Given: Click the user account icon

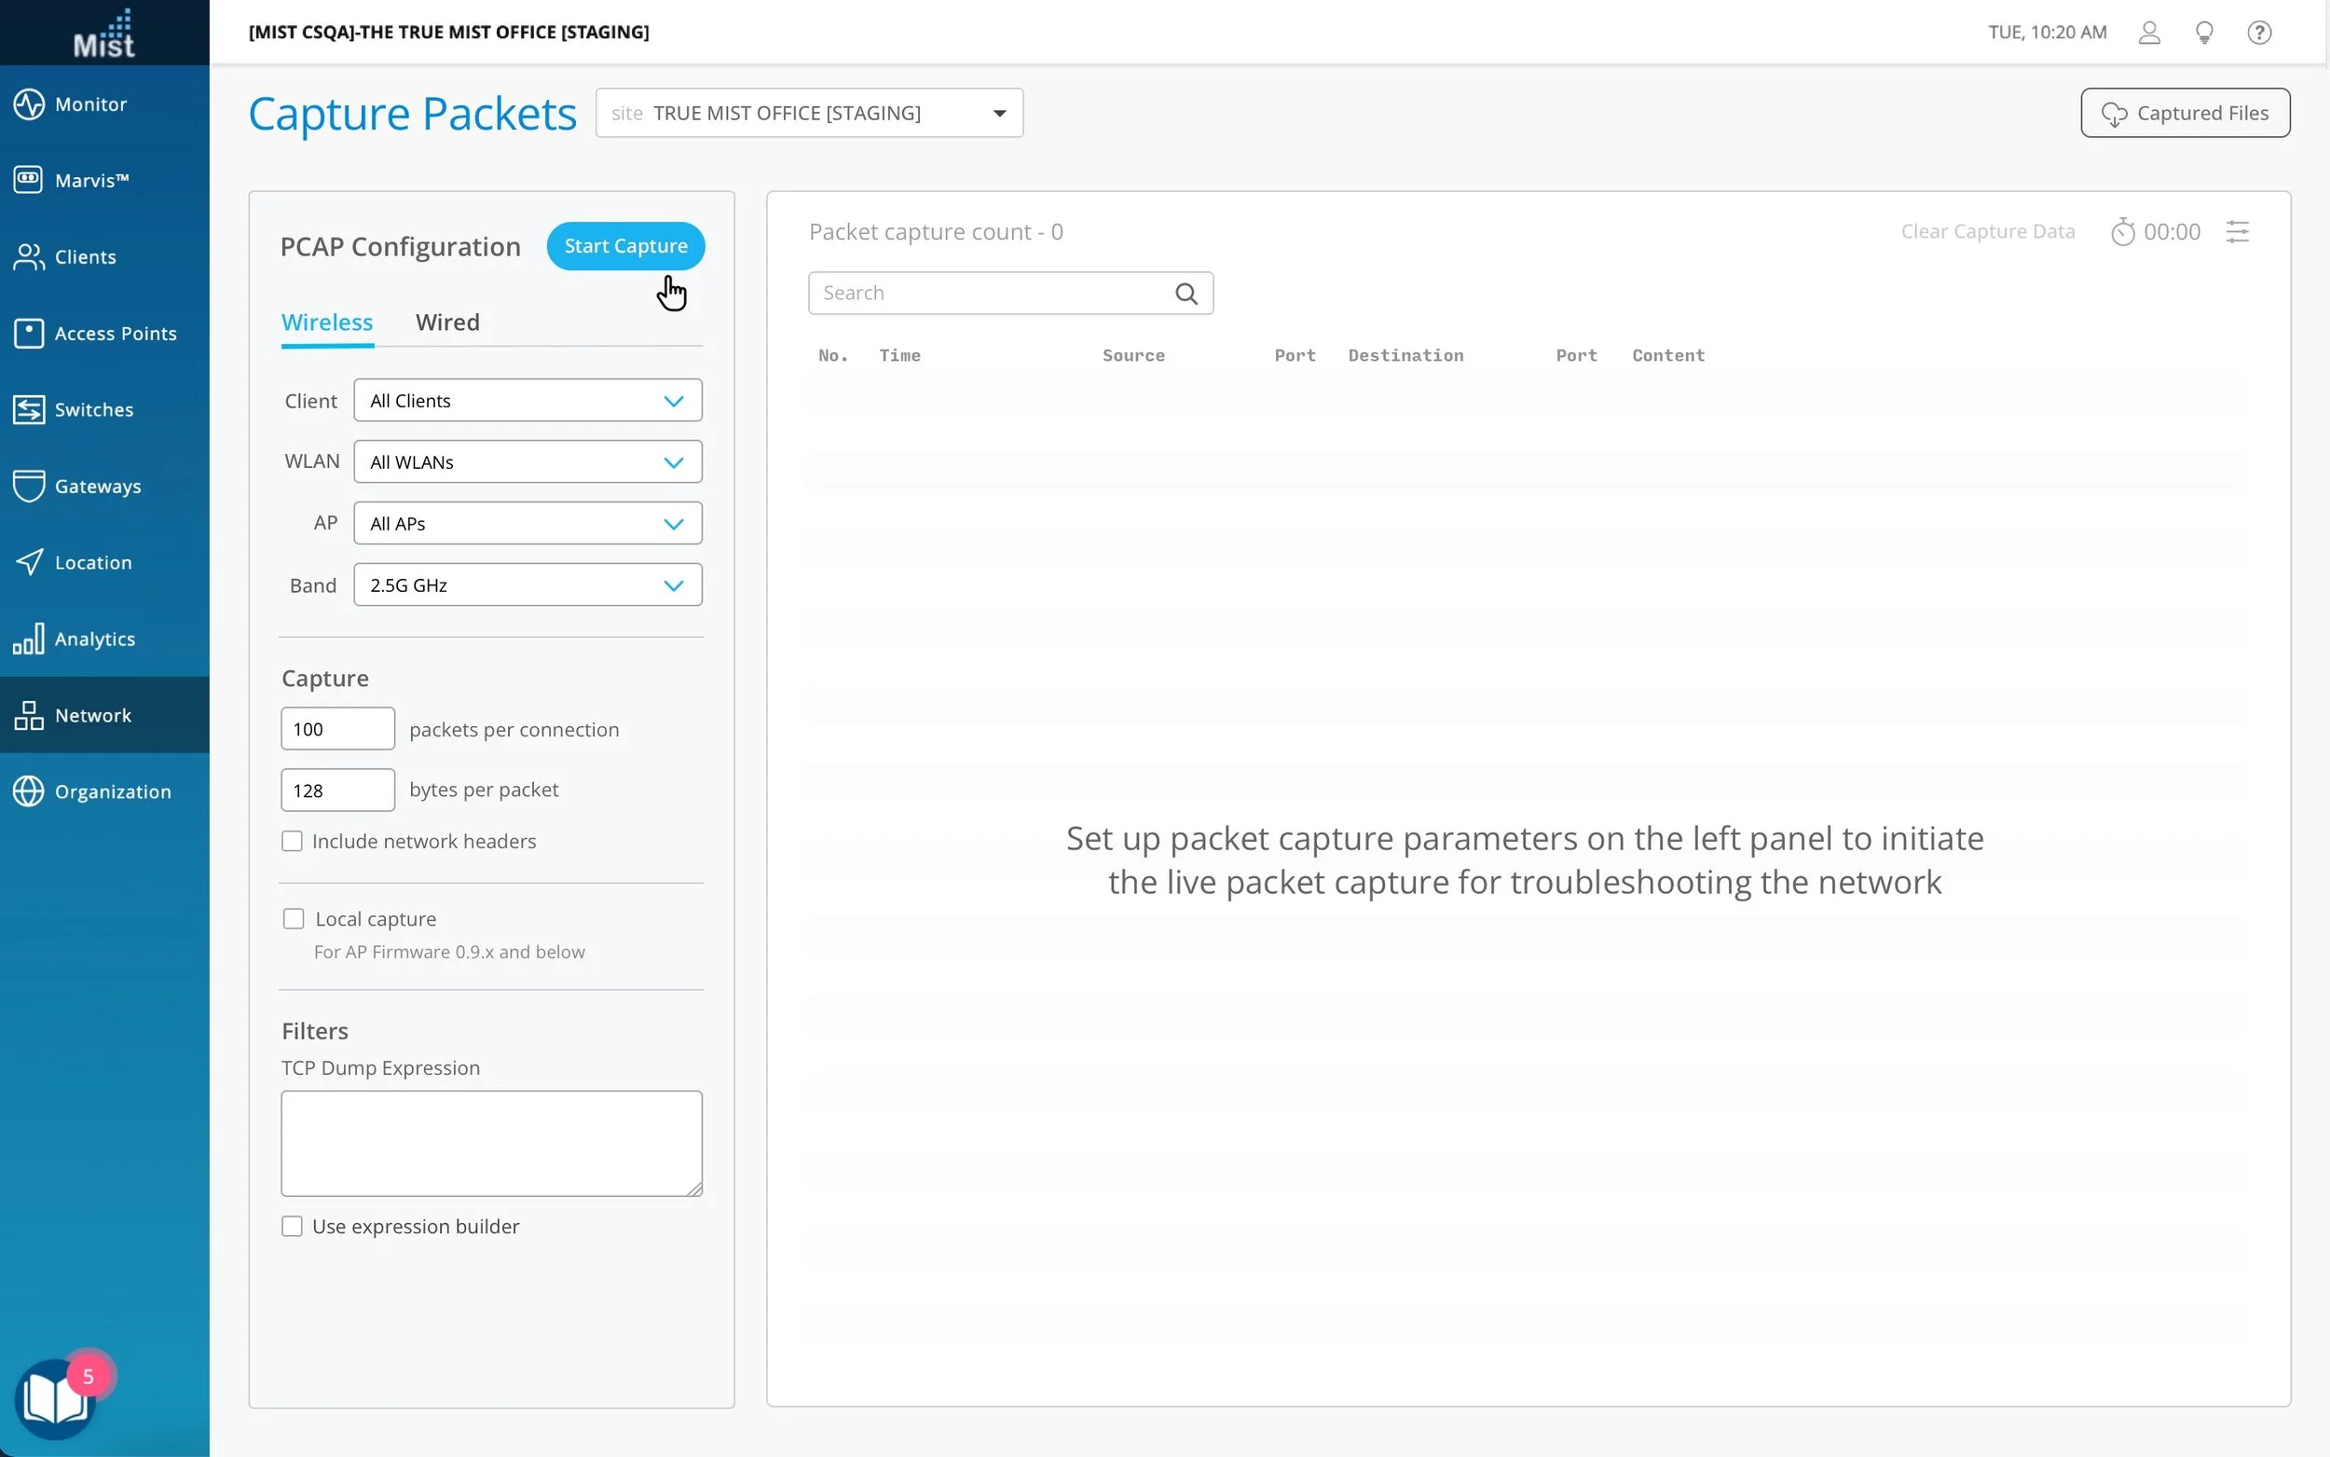Looking at the screenshot, I should pos(2149,33).
